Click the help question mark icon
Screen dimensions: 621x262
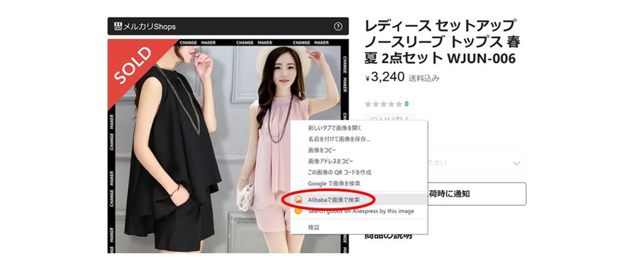click(x=338, y=26)
